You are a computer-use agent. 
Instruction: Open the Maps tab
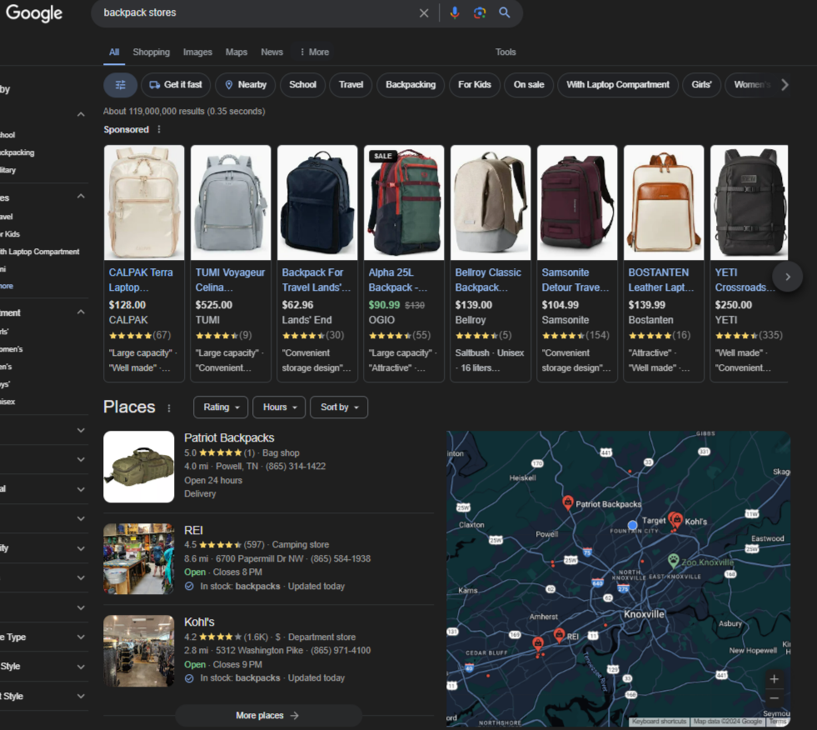click(236, 52)
